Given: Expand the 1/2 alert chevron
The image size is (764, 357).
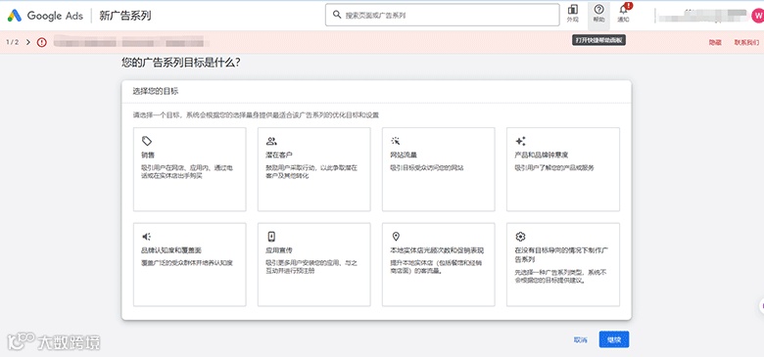Looking at the screenshot, I should click(28, 42).
